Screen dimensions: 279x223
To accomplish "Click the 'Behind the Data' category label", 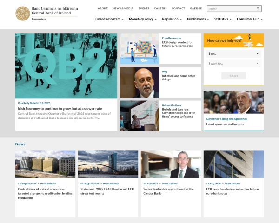I will click(x=171, y=105).
